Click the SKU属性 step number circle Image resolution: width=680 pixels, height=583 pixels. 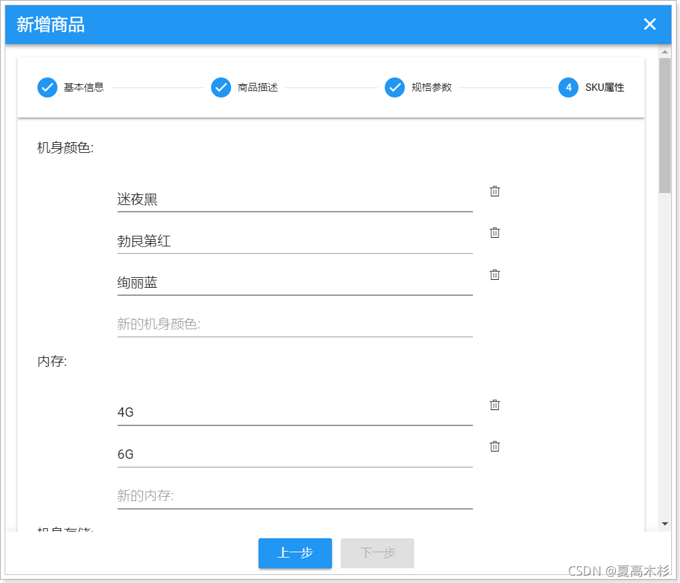pos(568,87)
